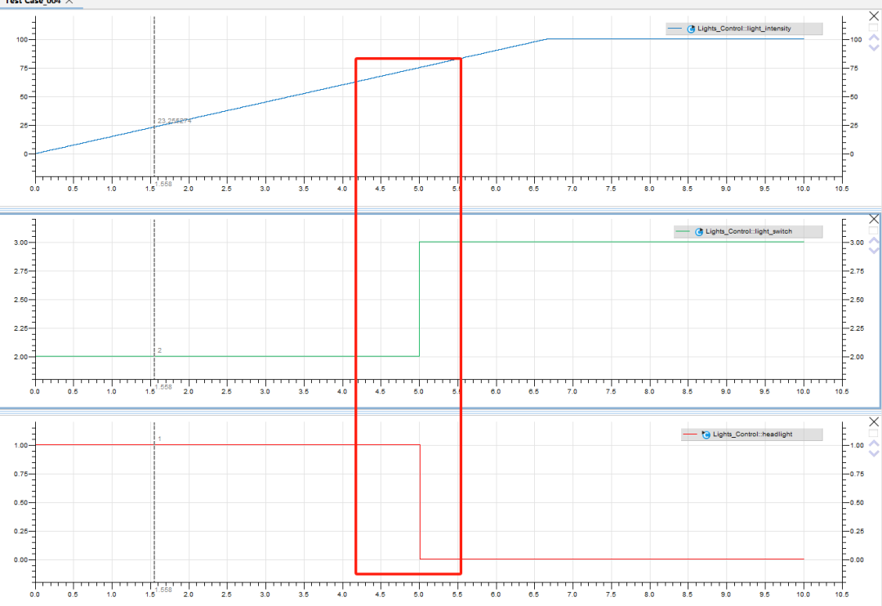Select the dashed cursor line in headlight plot

click(x=154, y=501)
